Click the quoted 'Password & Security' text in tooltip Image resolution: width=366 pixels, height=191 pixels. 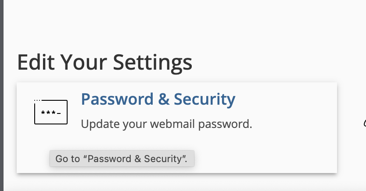click(x=135, y=159)
